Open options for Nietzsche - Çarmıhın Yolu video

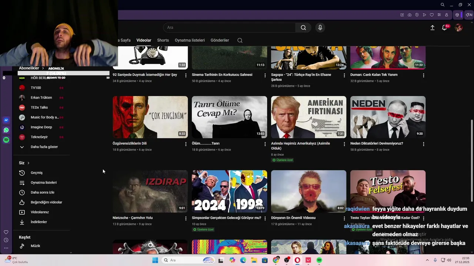(x=186, y=218)
